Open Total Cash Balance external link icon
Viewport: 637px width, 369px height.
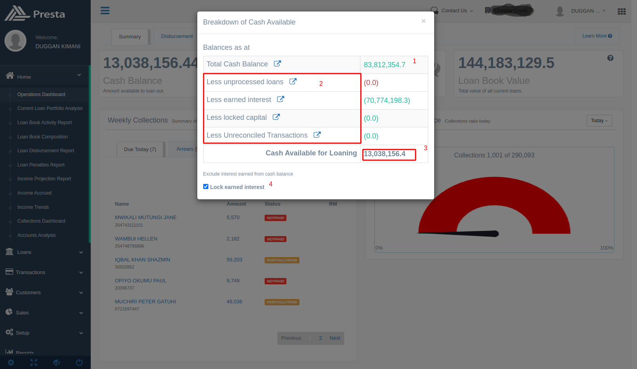tap(277, 64)
